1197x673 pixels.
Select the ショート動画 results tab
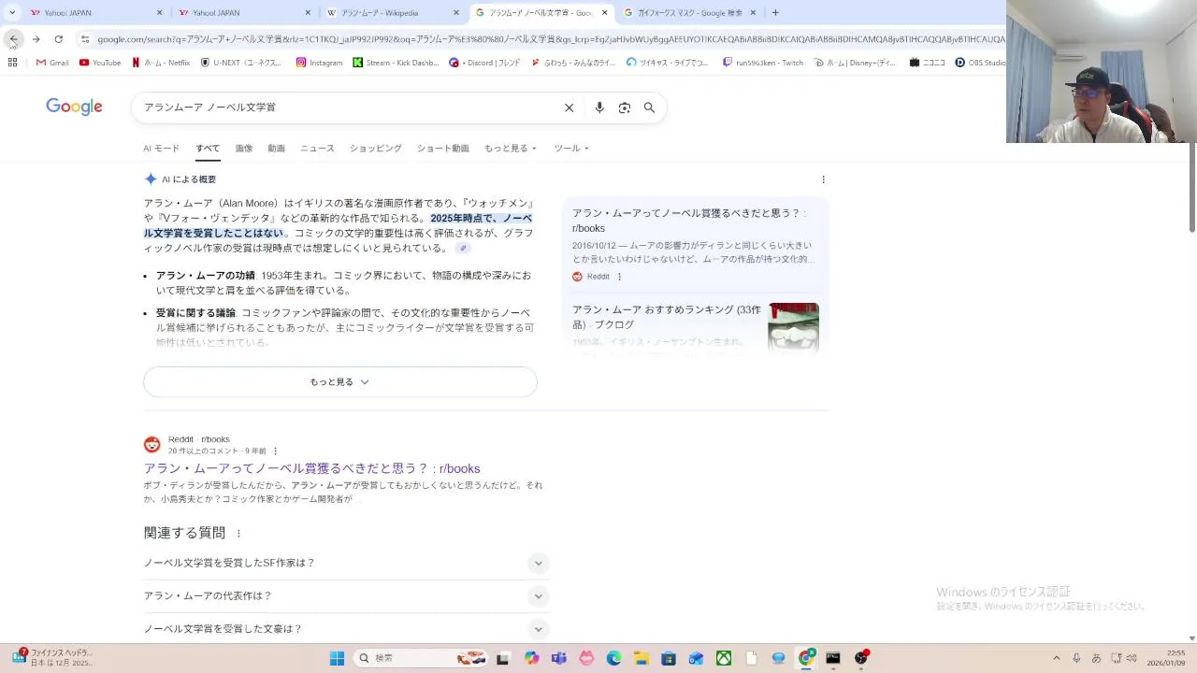point(442,148)
